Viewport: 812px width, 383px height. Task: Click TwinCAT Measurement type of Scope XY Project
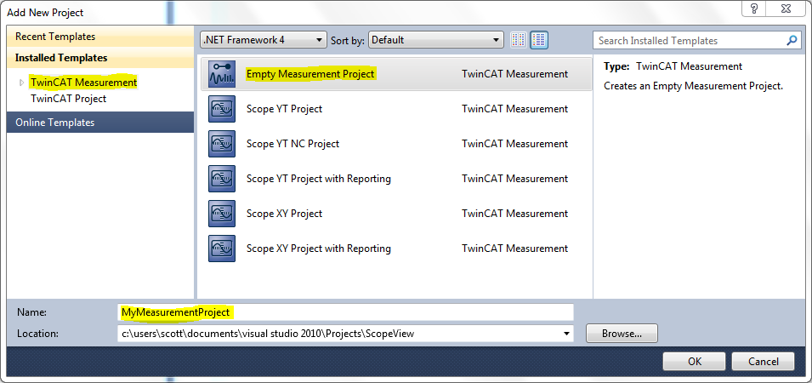(x=514, y=214)
